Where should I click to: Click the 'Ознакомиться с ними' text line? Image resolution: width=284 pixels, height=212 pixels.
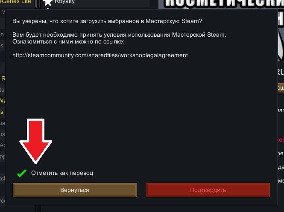tap(68, 42)
